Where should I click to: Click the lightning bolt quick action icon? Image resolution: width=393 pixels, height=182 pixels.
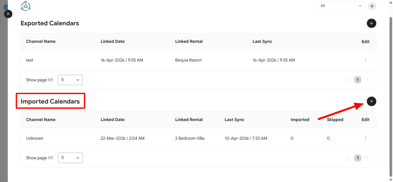tap(372, 6)
